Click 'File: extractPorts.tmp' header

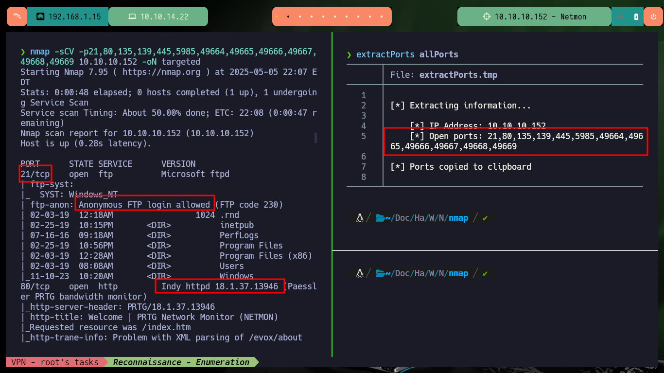coord(444,75)
